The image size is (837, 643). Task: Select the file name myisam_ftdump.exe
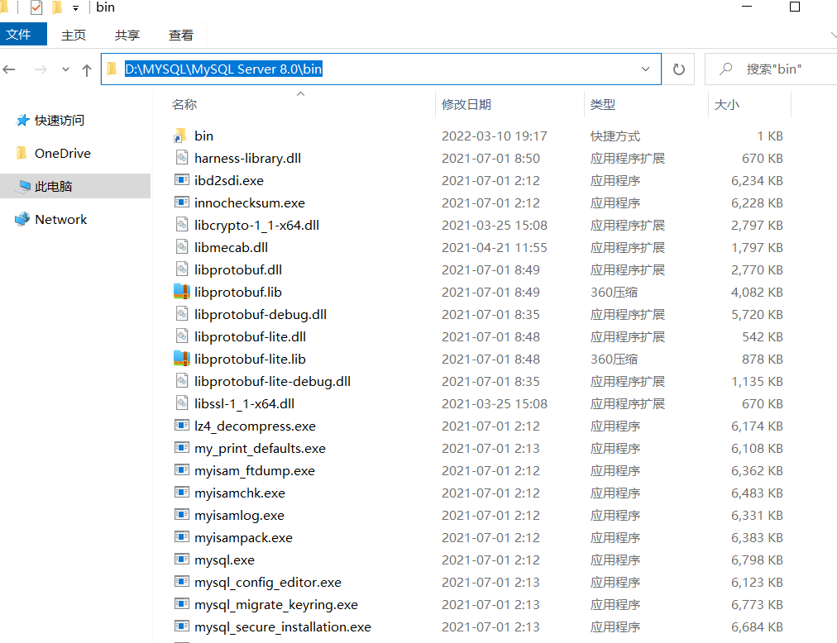pos(255,471)
